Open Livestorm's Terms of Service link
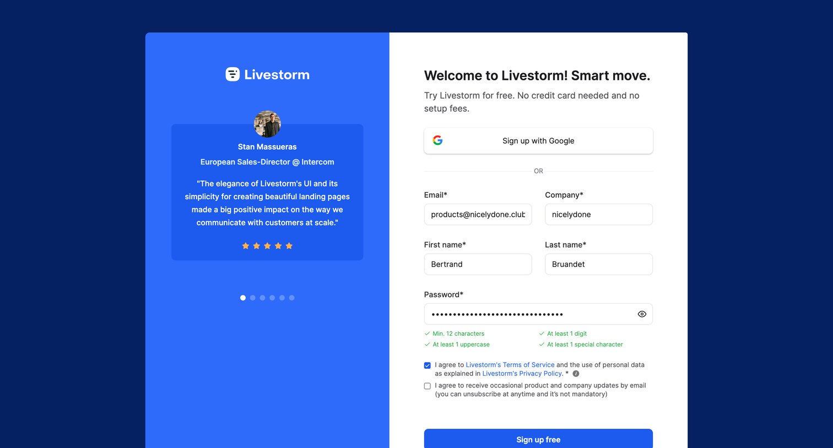833x448 pixels. (510, 365)
